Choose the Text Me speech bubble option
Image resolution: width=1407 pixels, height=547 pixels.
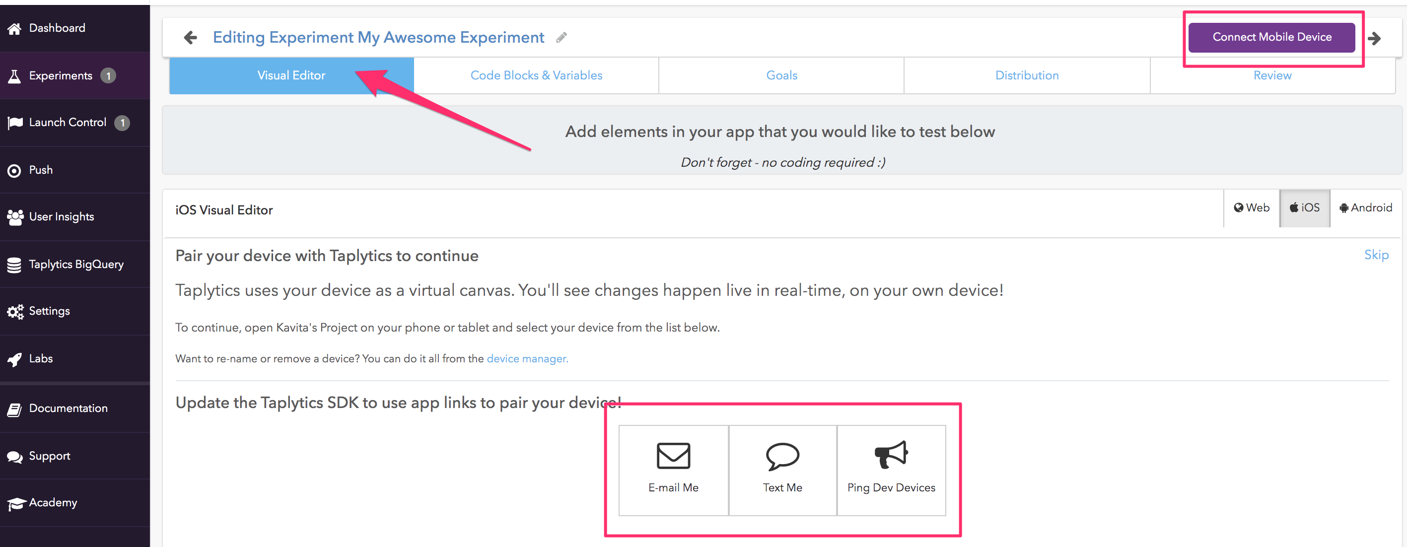pos(782,470)
